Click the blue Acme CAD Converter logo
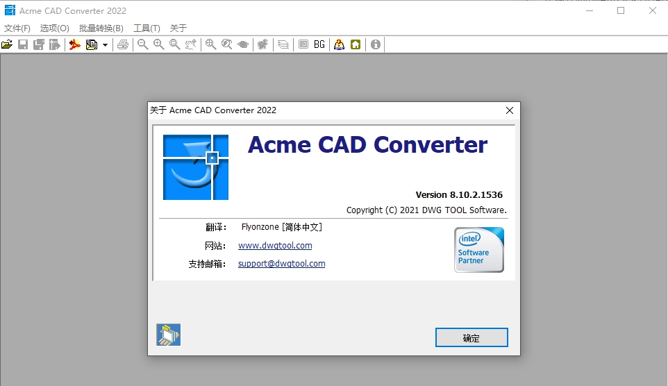The width and height of the screenshot is (668, 386). [196, 167]
